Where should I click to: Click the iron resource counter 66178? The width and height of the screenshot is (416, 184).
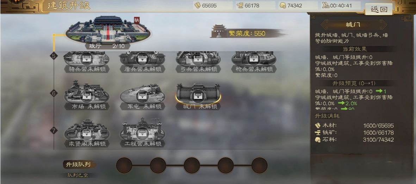click(x=255, y=6)
